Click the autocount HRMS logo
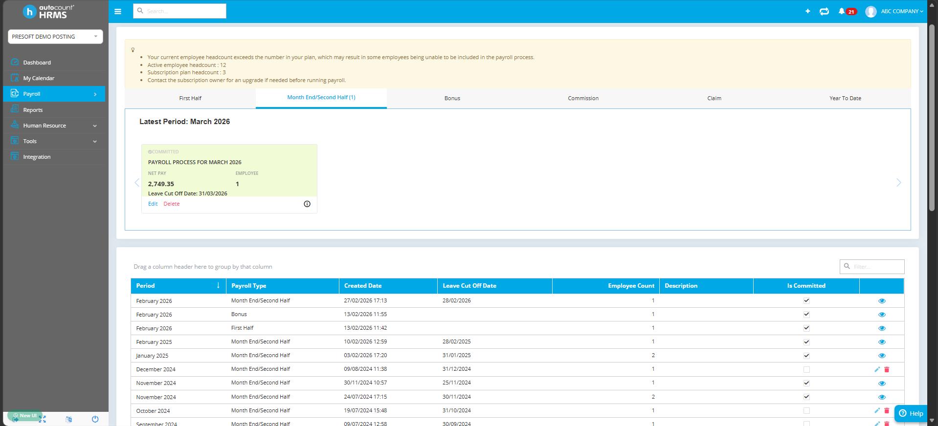The height and width of the screenshot is (426, 938). (49, 11)
